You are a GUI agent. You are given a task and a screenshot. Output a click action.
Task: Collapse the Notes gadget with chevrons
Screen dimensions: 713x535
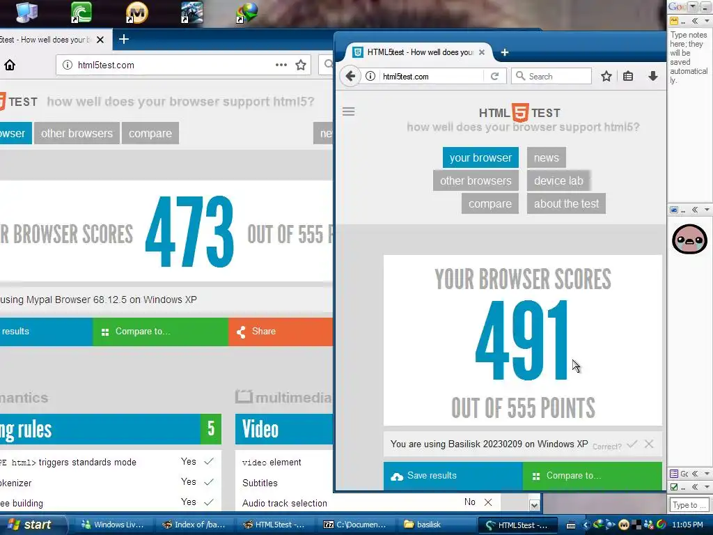(x=695, y=21)
